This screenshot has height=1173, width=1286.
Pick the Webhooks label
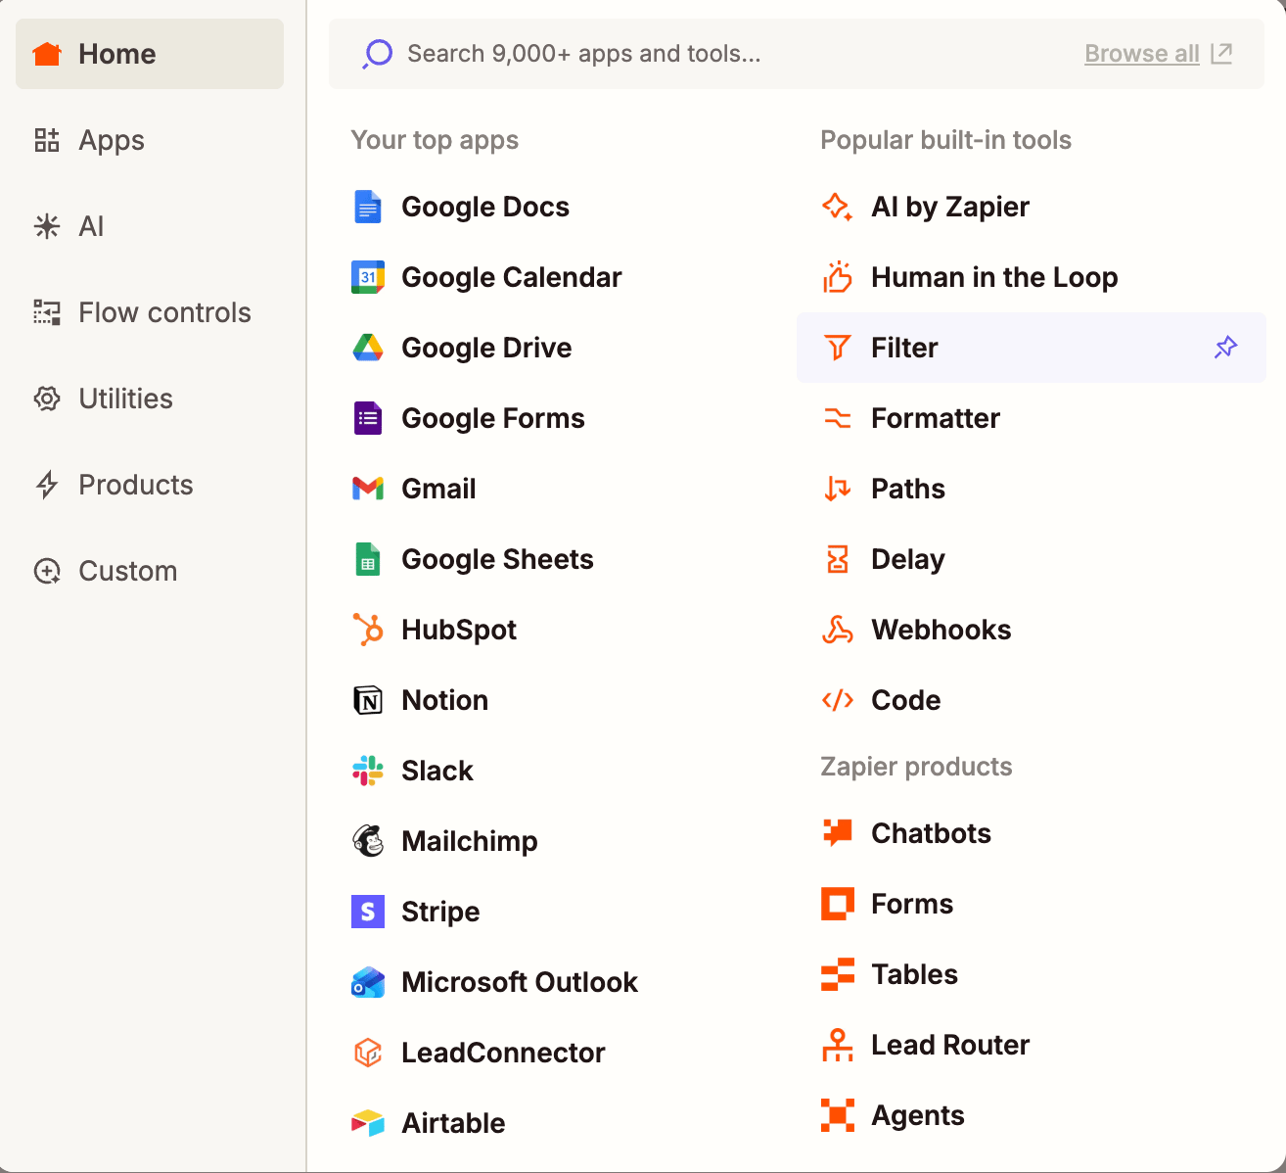point(942,630)
